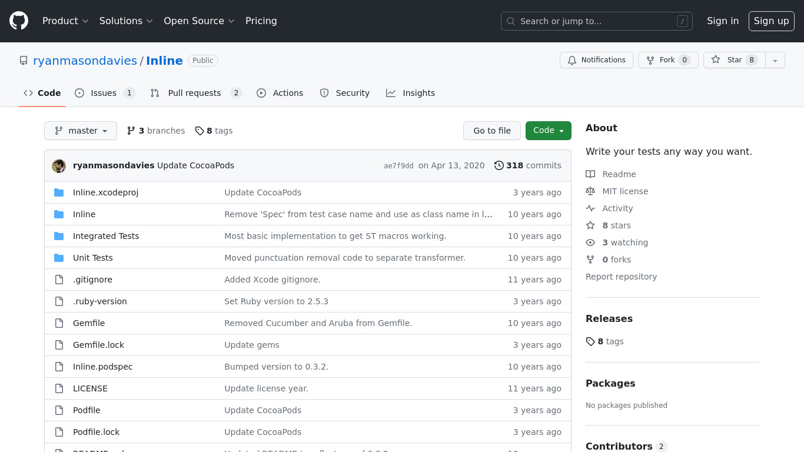The height and width of the screenshot is (452, 804).
Task: Open the Solutions dropdown menu
Action: click(x=126, y=21)
